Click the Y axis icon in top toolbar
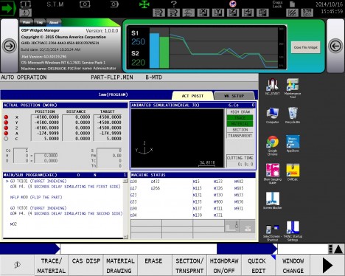Screen dimensions: 345x276 218,13
